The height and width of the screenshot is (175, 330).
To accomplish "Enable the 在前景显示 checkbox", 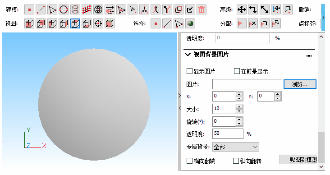I will [x=237, y=71].
